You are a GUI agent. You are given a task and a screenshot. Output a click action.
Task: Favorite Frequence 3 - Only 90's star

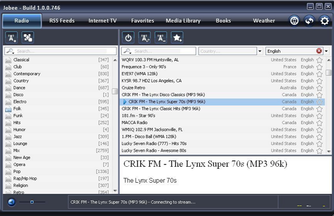coord(319,67)
